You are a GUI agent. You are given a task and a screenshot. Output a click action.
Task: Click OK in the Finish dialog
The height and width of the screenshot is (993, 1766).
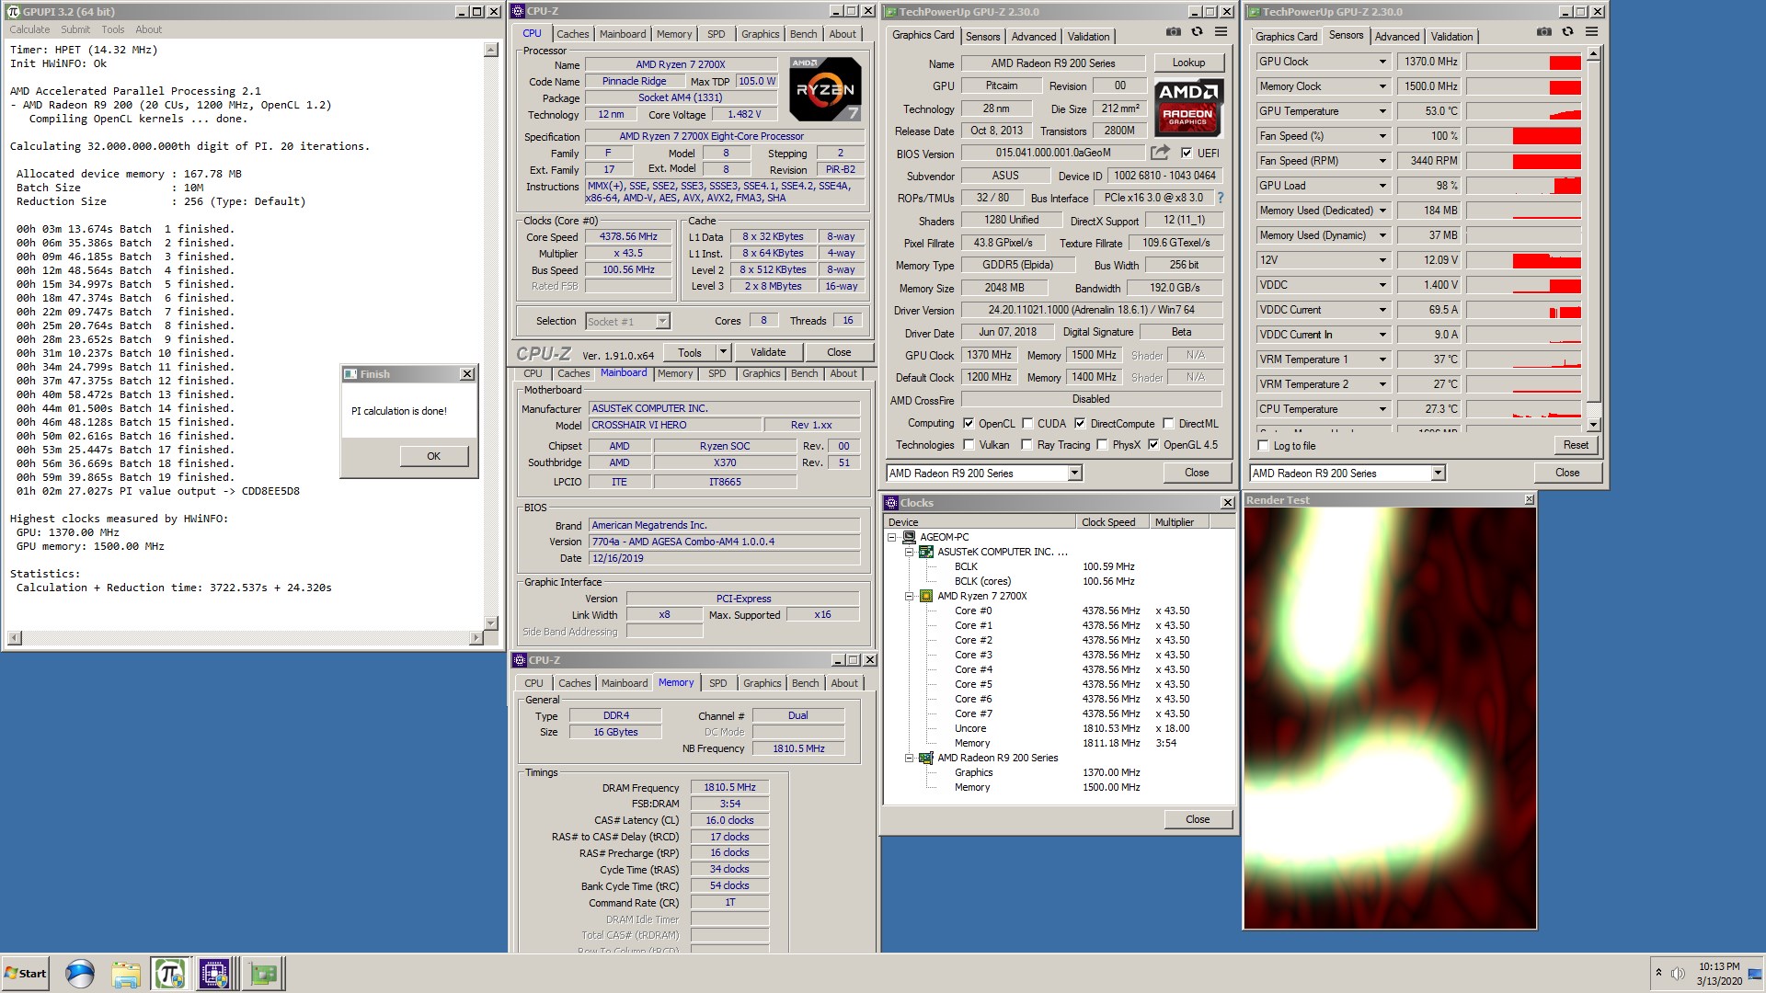(x=434, y=456)
